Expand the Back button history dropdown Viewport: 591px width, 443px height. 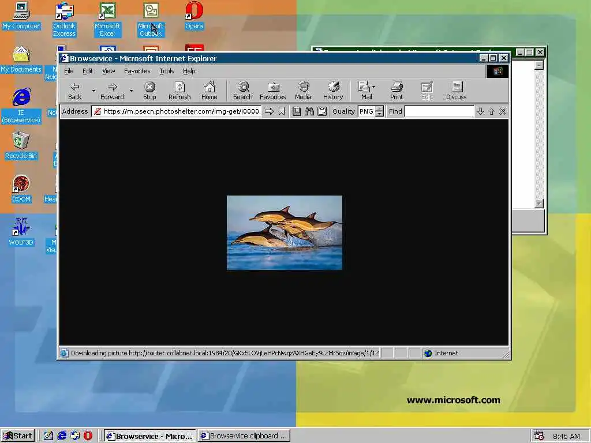pos(93,91)
